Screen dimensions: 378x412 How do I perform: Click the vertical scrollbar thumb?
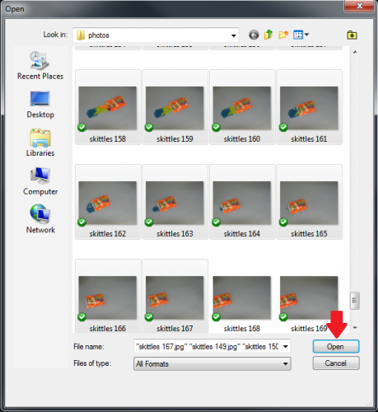point(355,301)
